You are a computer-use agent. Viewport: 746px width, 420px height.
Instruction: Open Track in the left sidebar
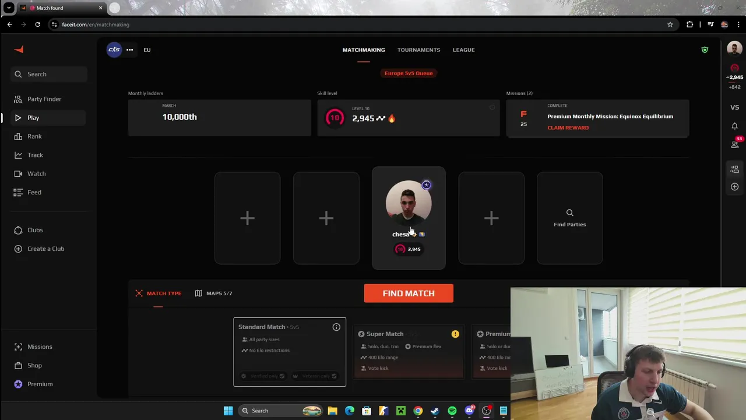48,155
